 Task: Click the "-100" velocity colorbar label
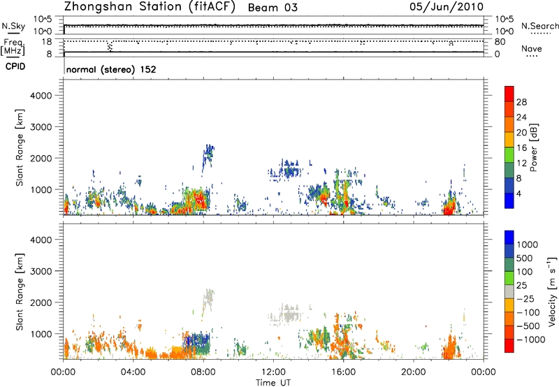point(528,312)
